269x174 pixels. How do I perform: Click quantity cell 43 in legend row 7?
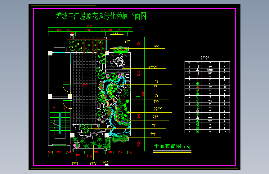(225, 87)
